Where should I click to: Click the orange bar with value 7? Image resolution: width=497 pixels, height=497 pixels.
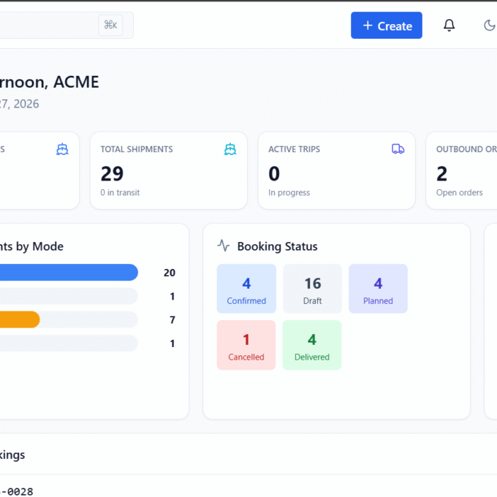20,319
